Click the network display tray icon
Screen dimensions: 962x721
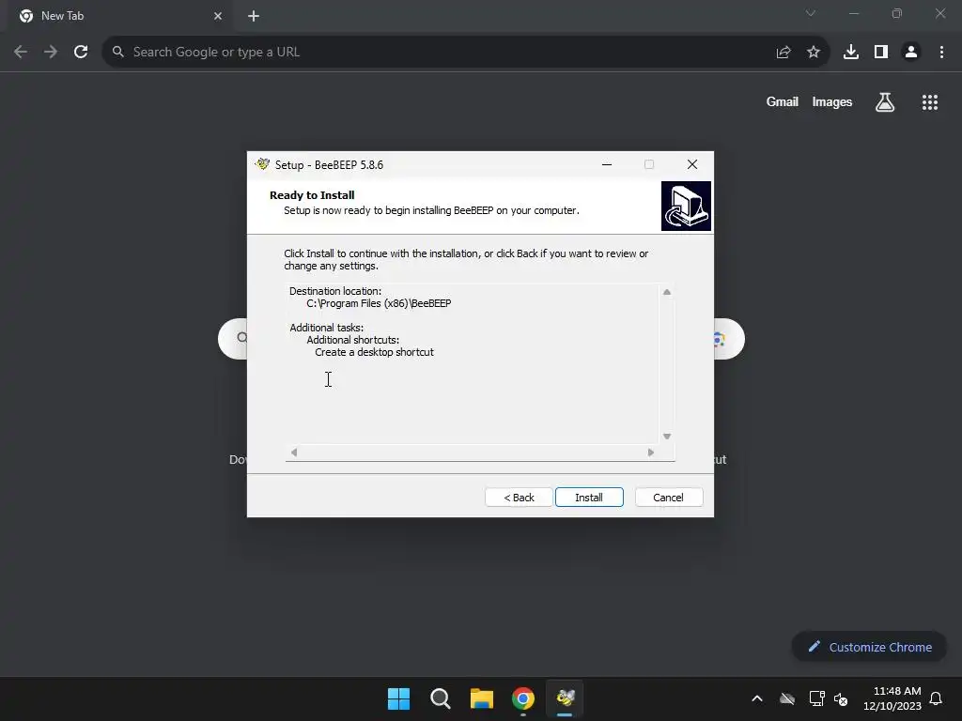(x=816, y=698)
